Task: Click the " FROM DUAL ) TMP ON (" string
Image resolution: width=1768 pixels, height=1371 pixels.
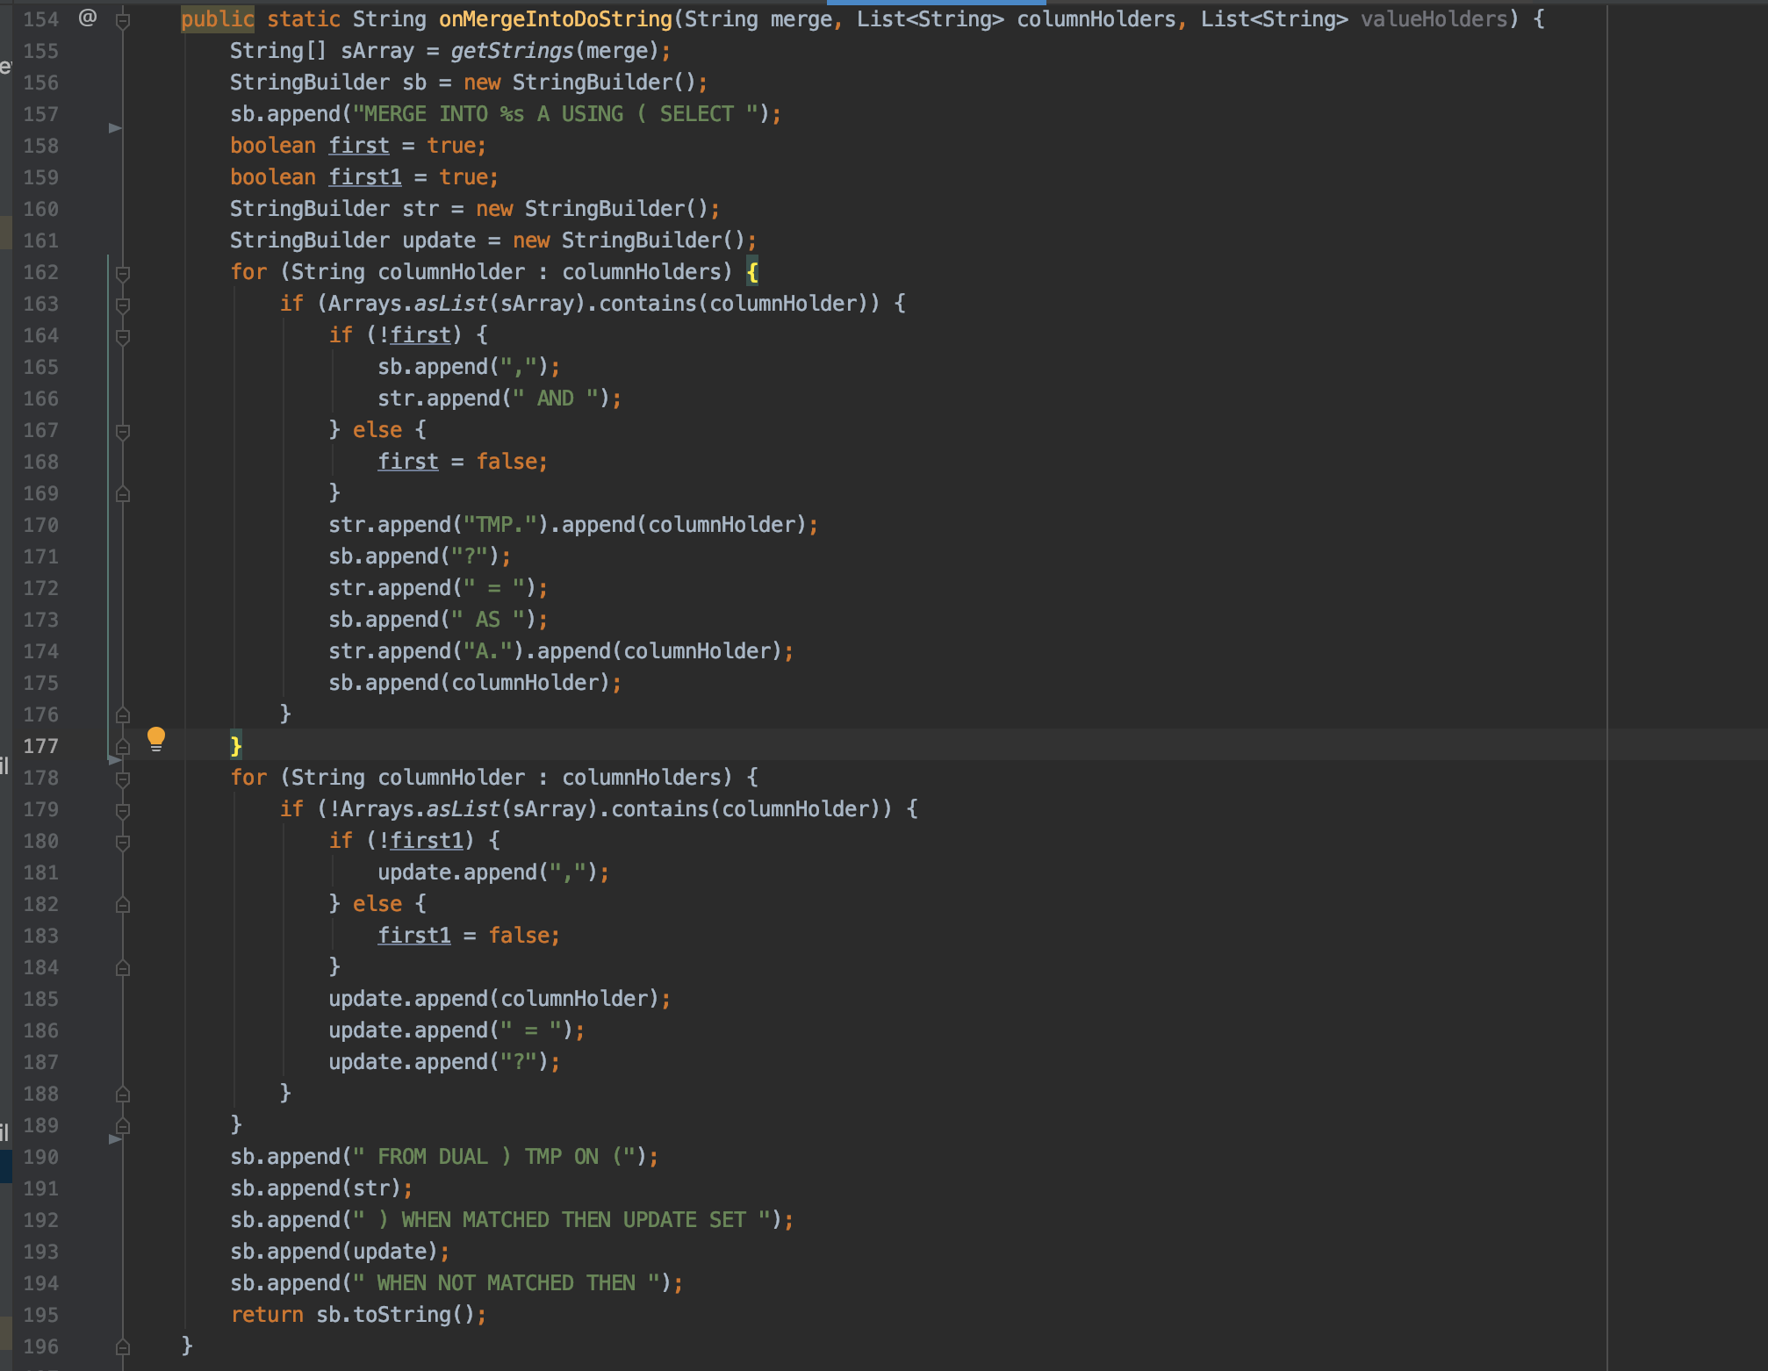Action: (493, 1157)
